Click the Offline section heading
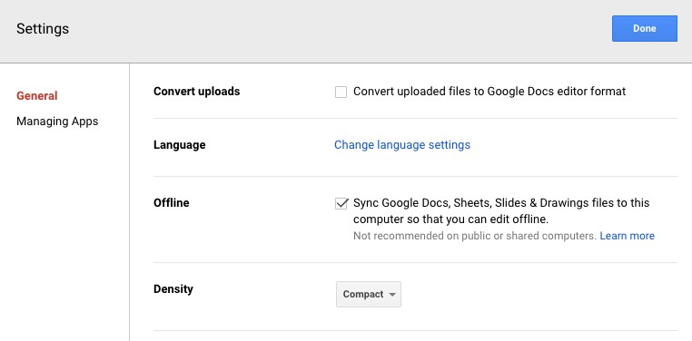 (x=172, y=202)
